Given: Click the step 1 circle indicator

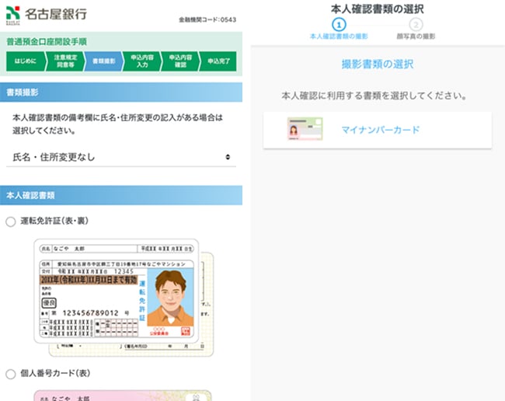Looking at the screenshot, I should tap(339, 24).
